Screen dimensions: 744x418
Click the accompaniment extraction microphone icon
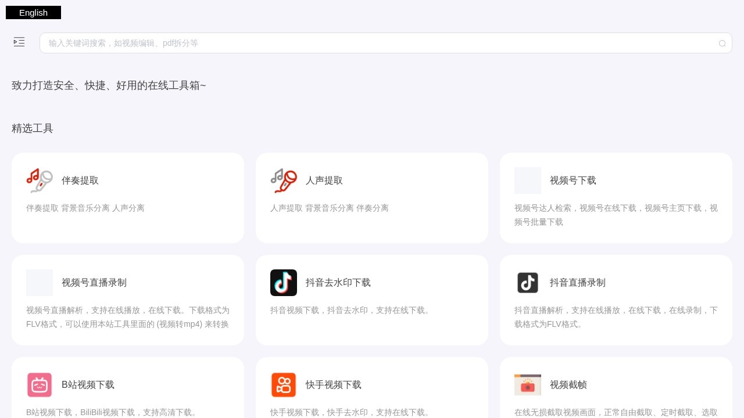40,181
